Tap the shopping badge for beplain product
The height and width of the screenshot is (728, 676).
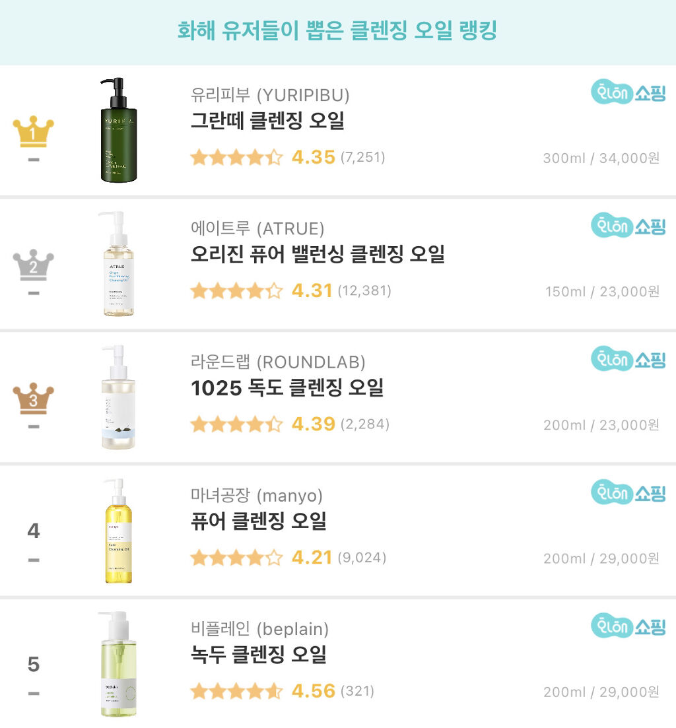pyautogui.click(x=628, y=626)
